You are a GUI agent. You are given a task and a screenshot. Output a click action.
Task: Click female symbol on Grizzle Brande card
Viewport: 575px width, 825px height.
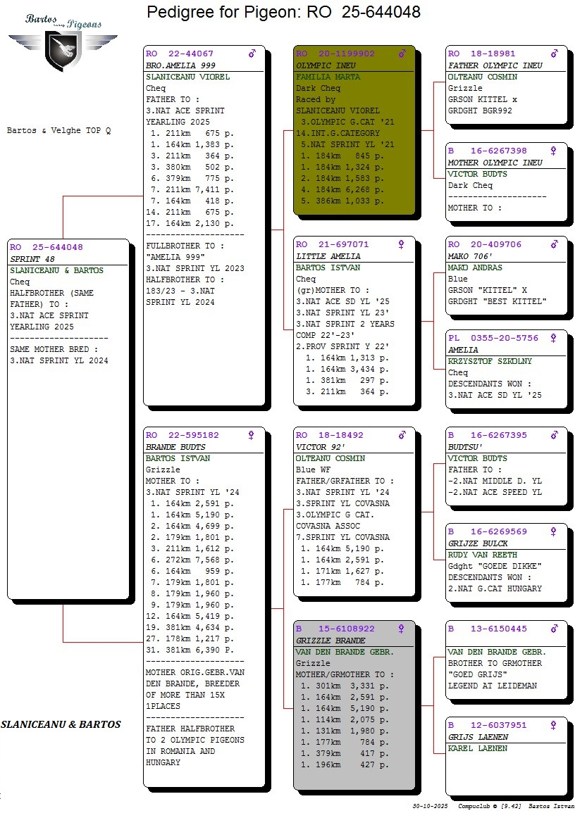[402, 629]
